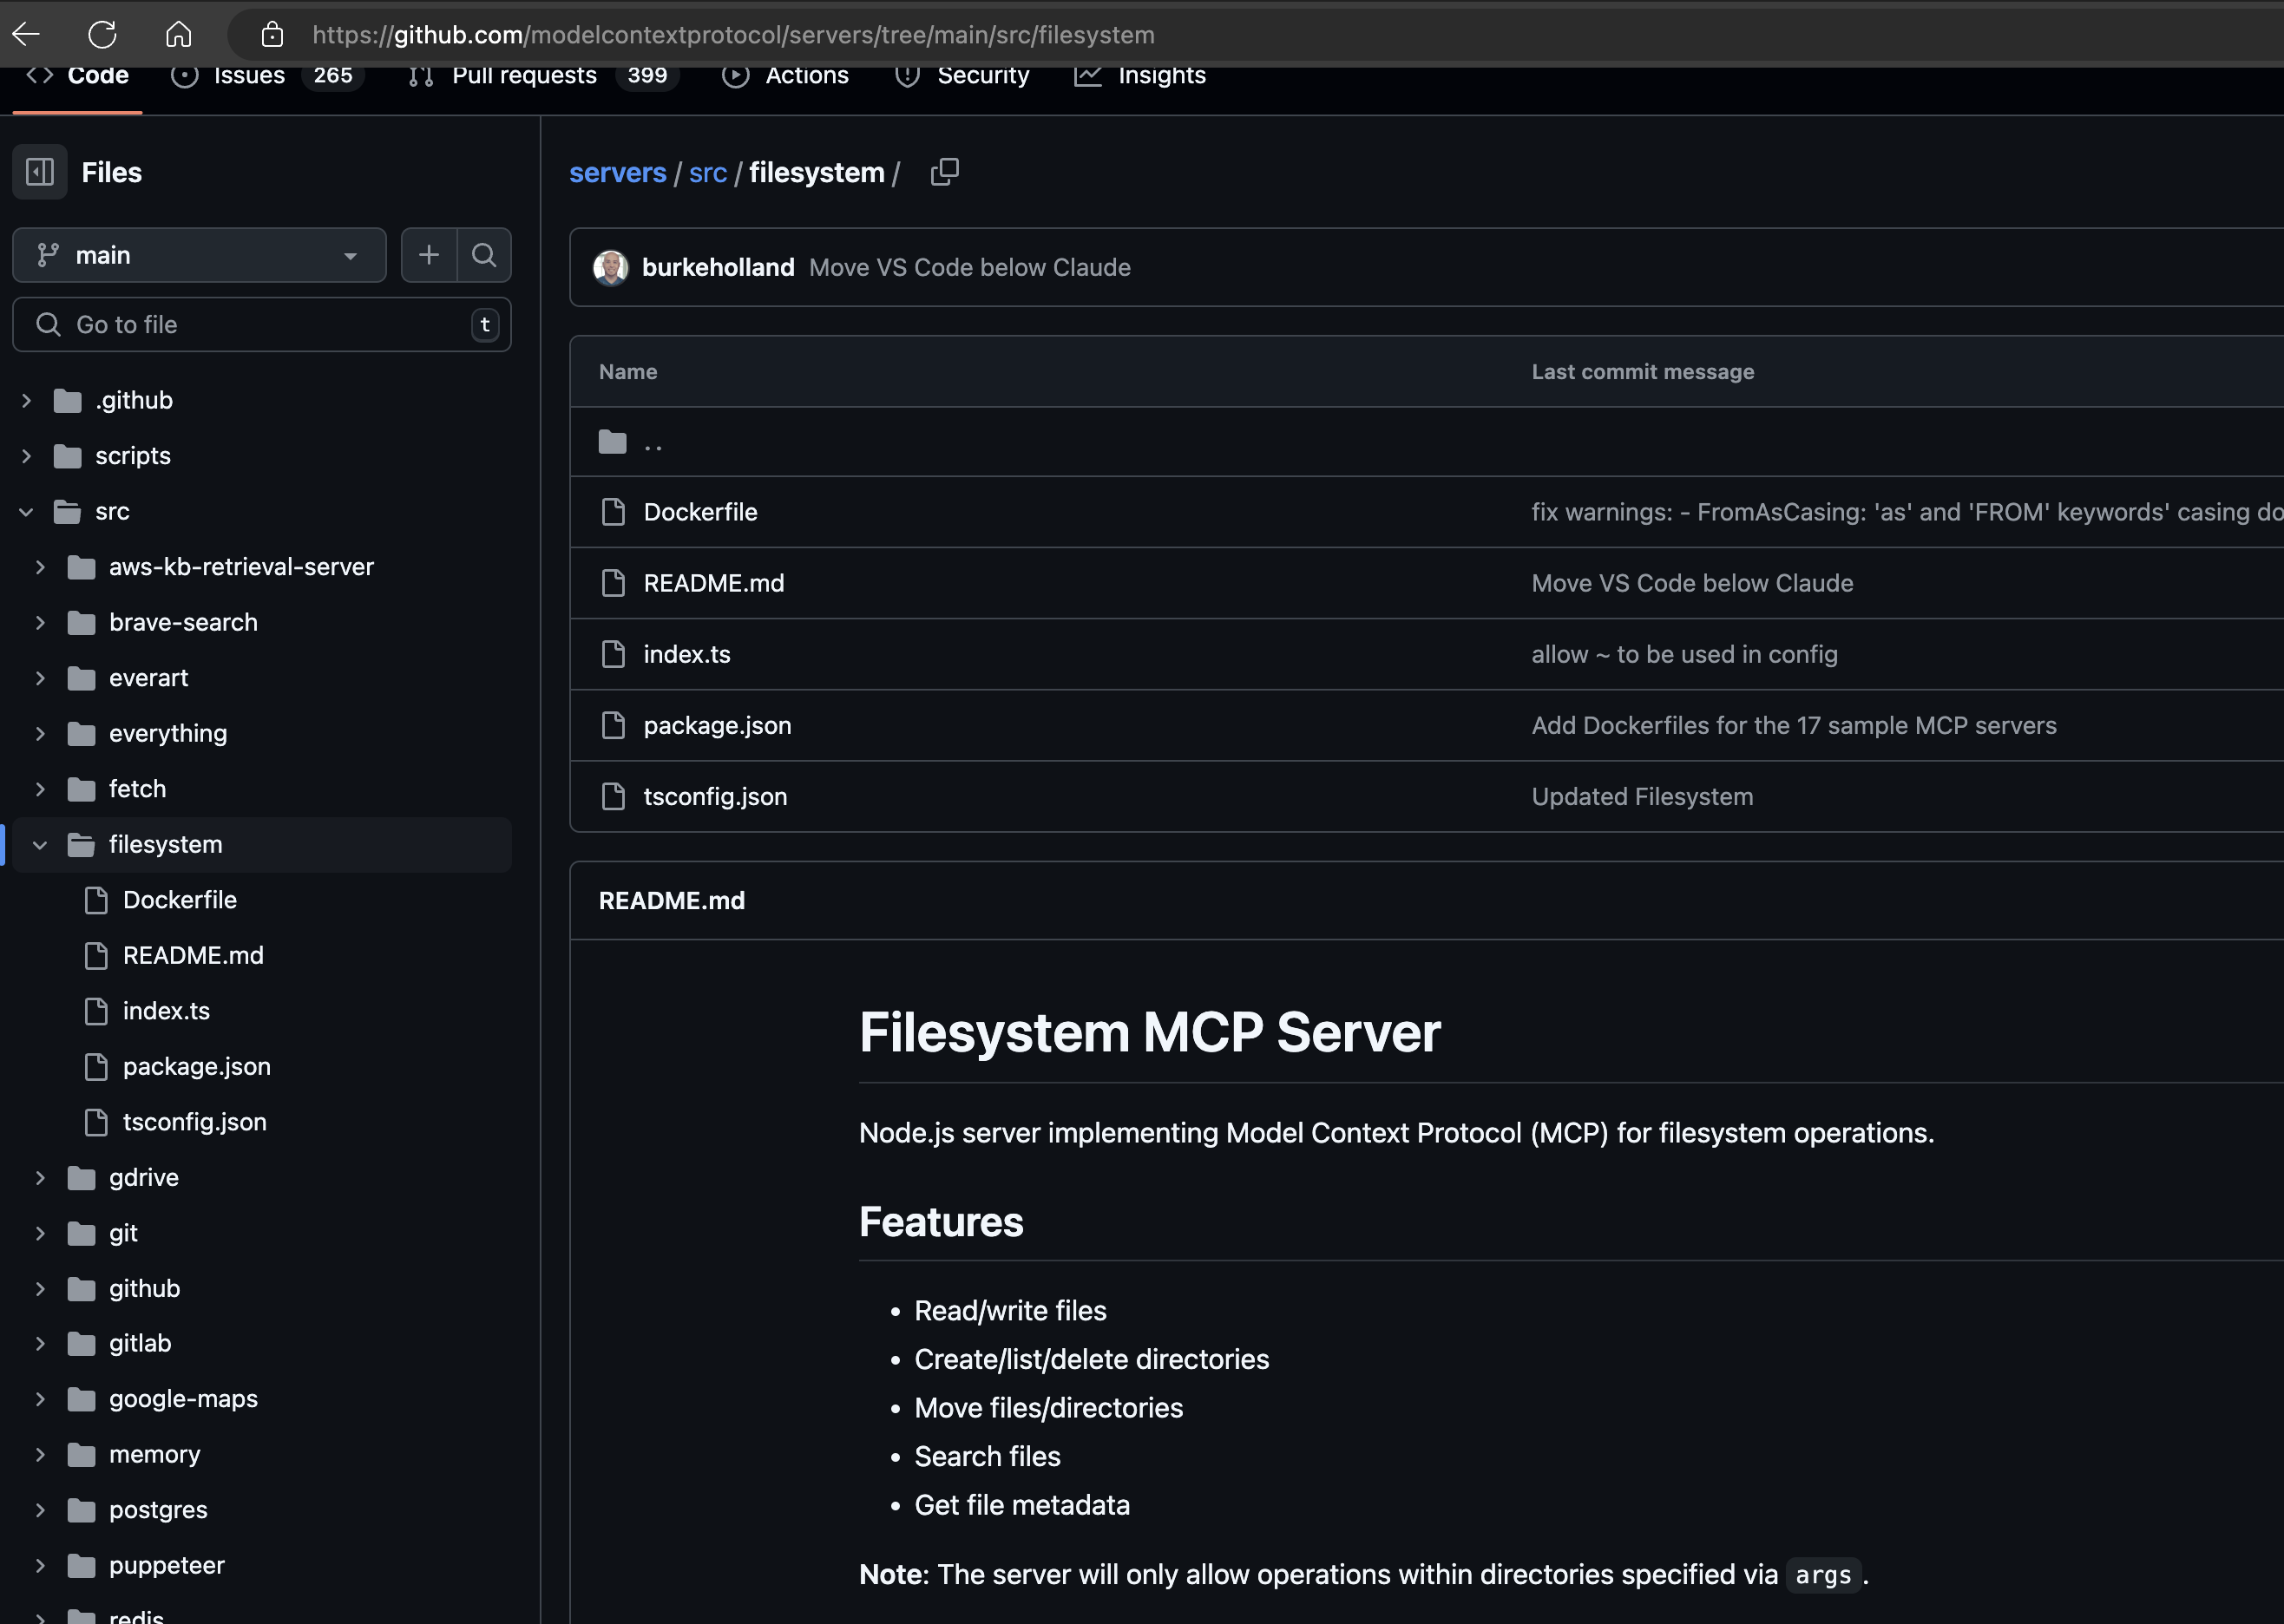Click the .github folder icon in the sidebar
The image size is (2284, 1624).
pos(67,400)
